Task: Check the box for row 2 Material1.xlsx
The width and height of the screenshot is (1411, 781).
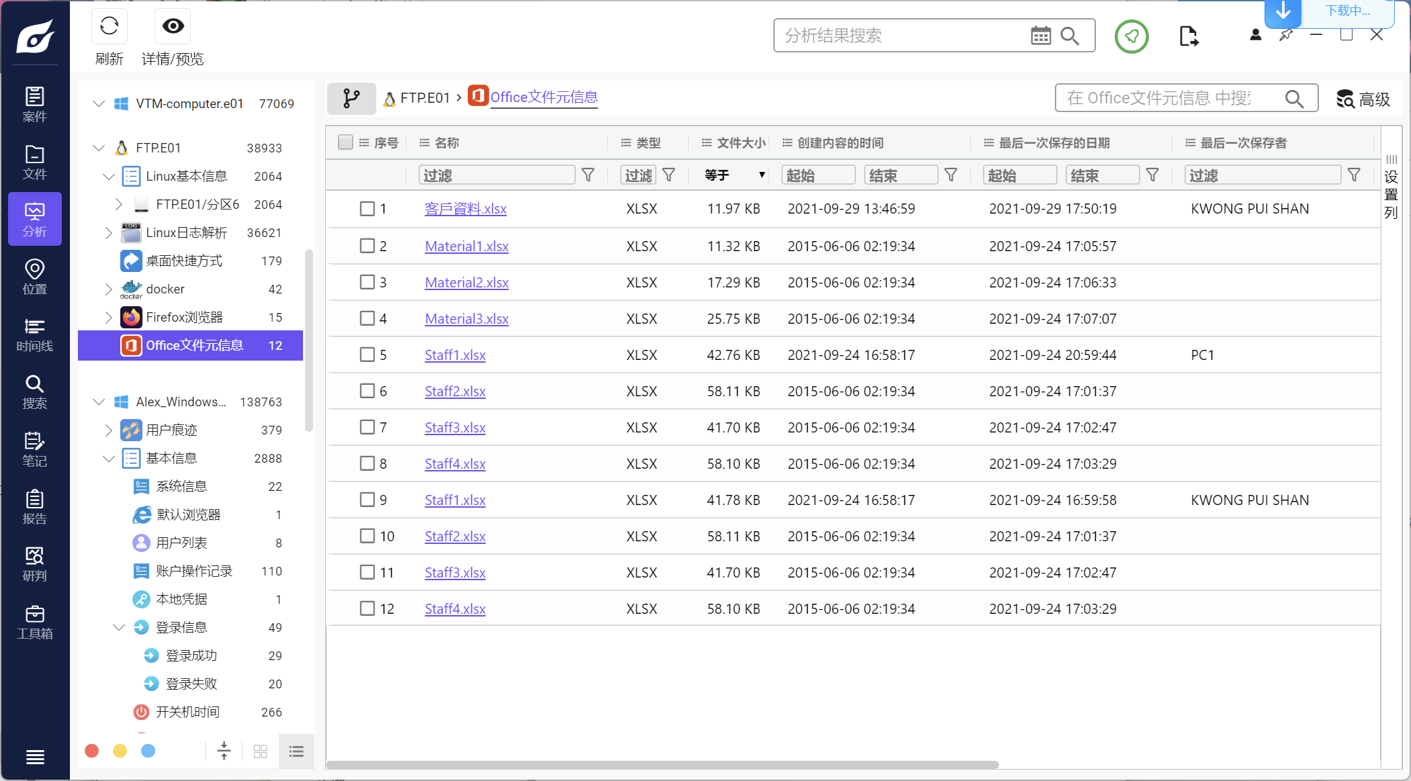Action: [367, 246]
